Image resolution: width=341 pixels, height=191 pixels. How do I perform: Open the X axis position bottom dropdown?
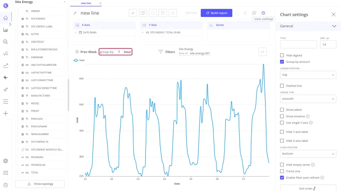[308, 154]
